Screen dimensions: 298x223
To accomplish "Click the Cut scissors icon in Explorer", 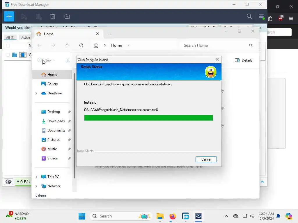I will (x=68, y=60).
